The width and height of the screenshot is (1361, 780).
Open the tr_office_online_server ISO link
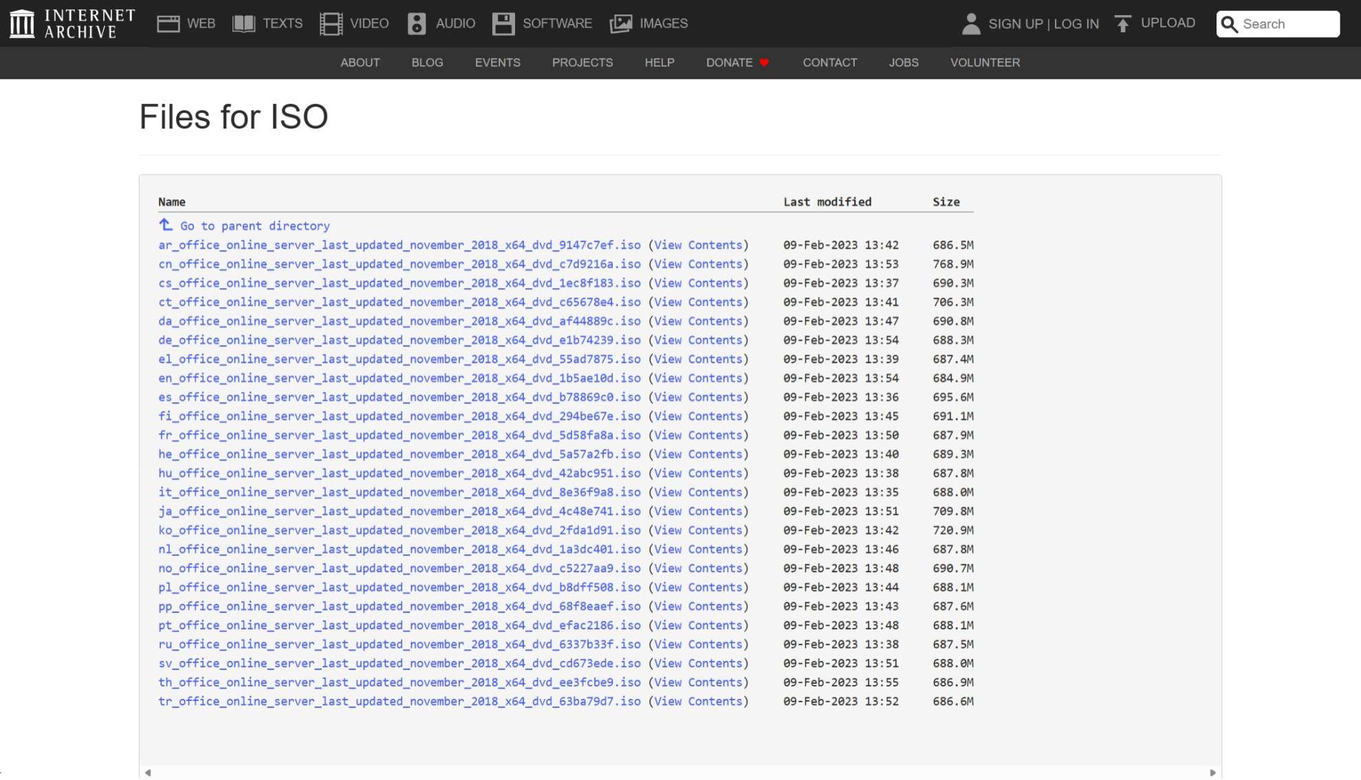(x=399, y=701)
